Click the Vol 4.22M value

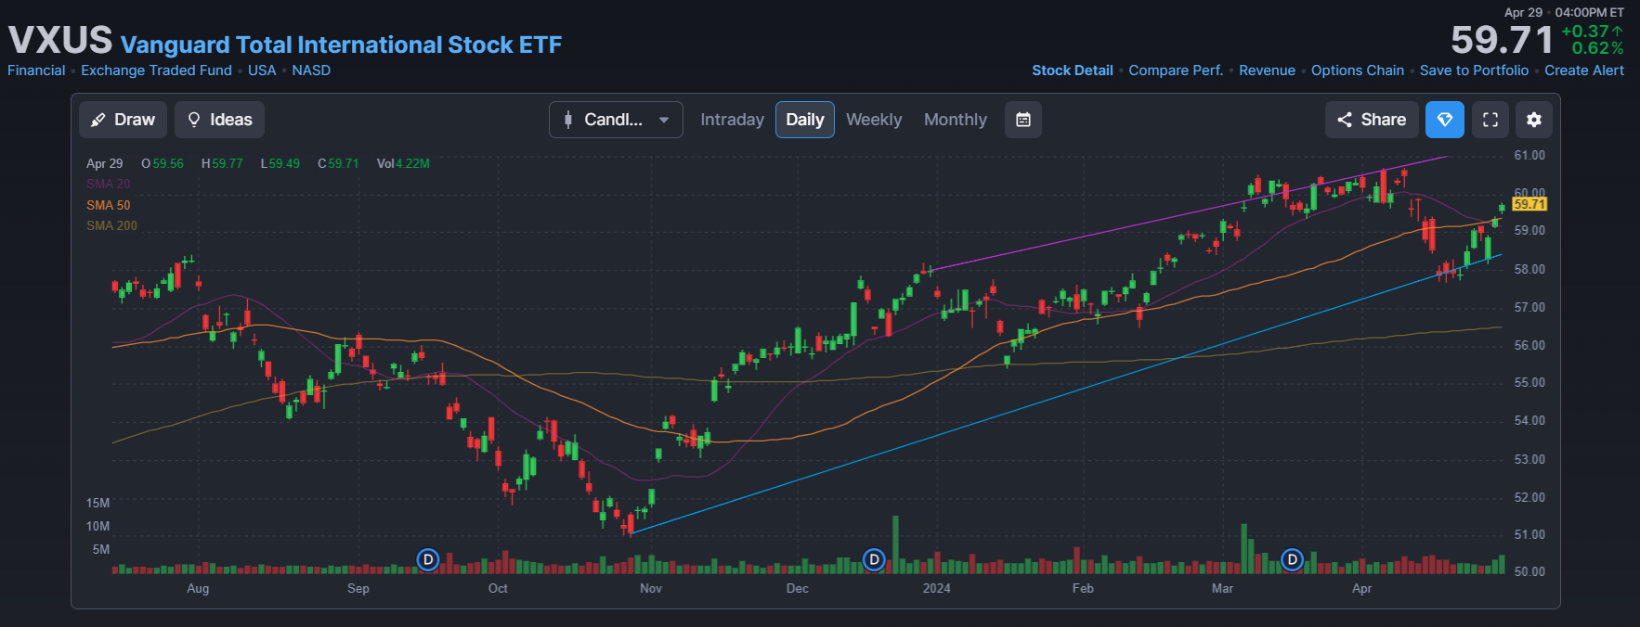pos(403,163)
